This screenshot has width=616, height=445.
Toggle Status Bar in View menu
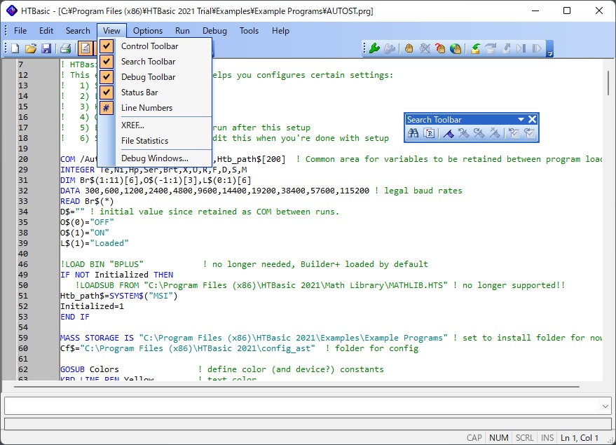point(155,93)
